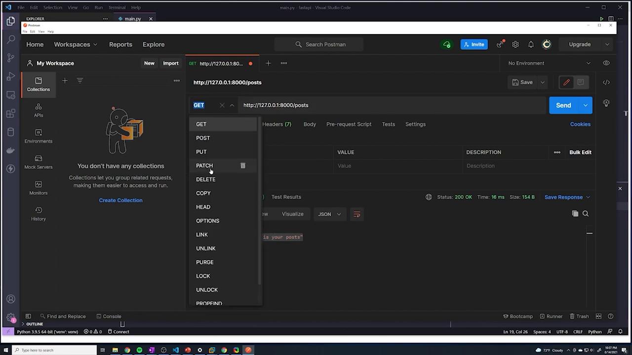Toggle line wrap in response body

click(x=356, y=214)
